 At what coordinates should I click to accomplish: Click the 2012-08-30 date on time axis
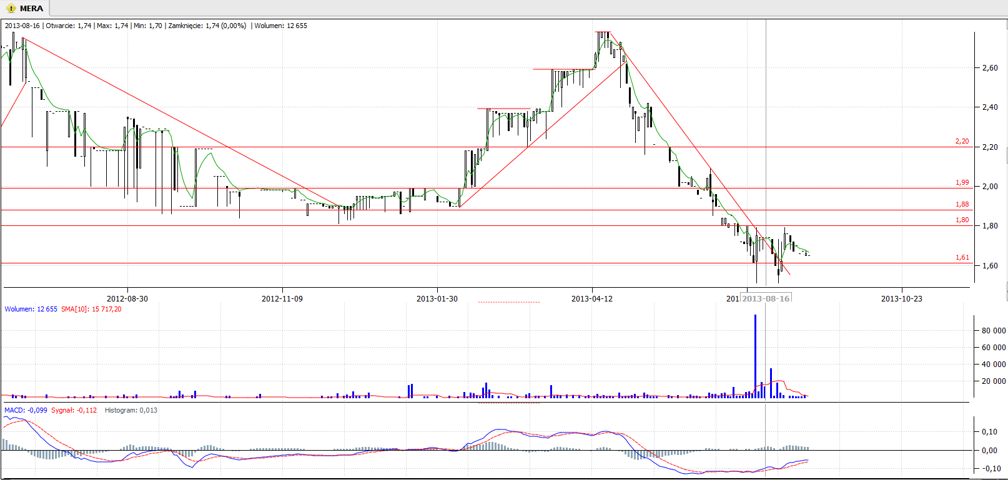127,298
